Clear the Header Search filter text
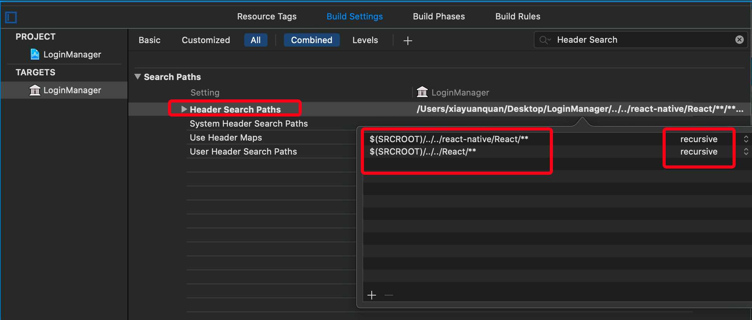752x320 pixels. click(740, 40)
